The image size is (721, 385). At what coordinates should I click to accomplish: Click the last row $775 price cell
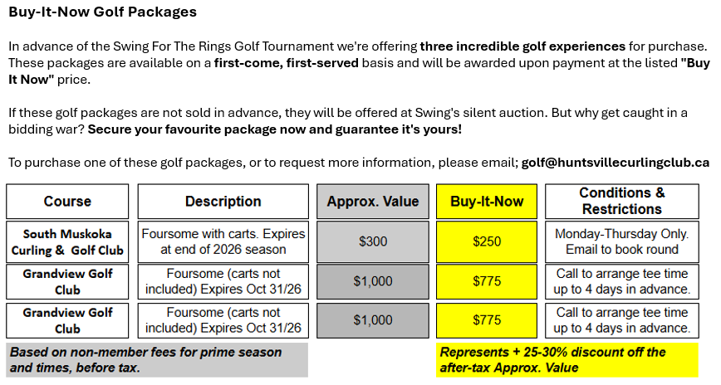[x=487, y=320]
